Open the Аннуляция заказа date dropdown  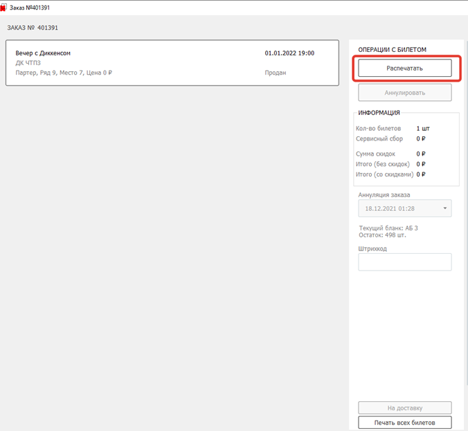pos(404,208)
